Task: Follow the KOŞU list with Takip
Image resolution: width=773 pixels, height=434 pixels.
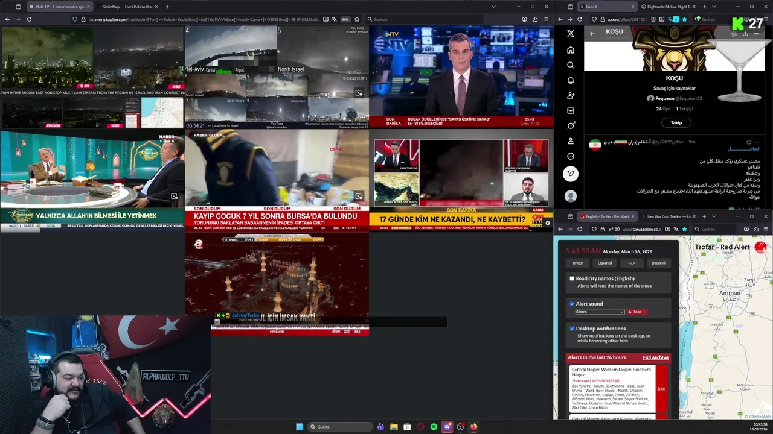Action: [x=676, y=122]
